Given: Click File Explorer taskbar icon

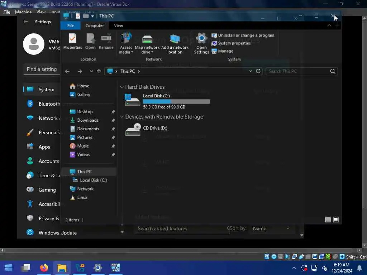Looking at the screenshot, I should 62,268.
